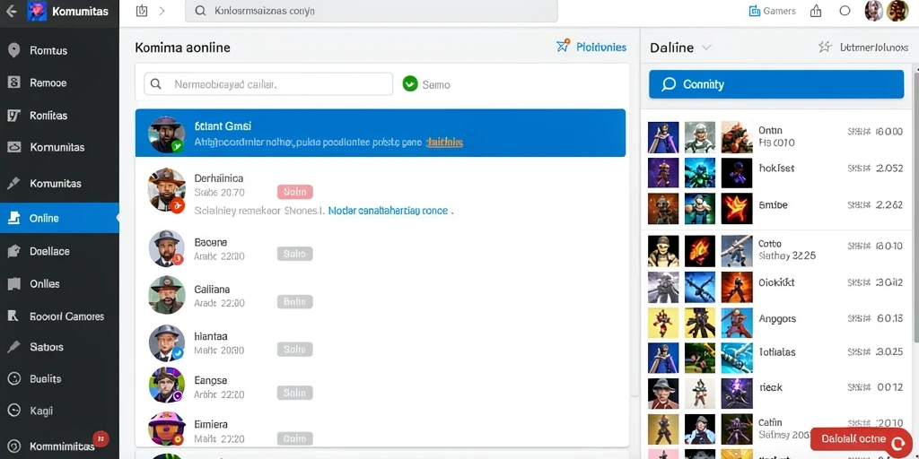Open the Gamers icon in header
Screen dimensions: 919x459
(x=754, y=11)
